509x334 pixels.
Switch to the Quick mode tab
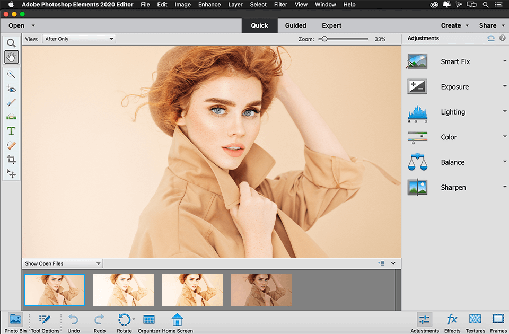pos(259,25)
